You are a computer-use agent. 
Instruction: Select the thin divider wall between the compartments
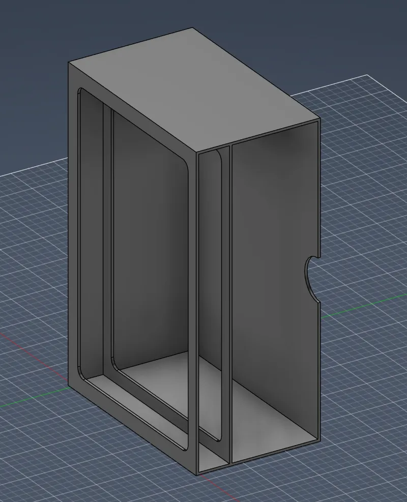tap(230, 304)
